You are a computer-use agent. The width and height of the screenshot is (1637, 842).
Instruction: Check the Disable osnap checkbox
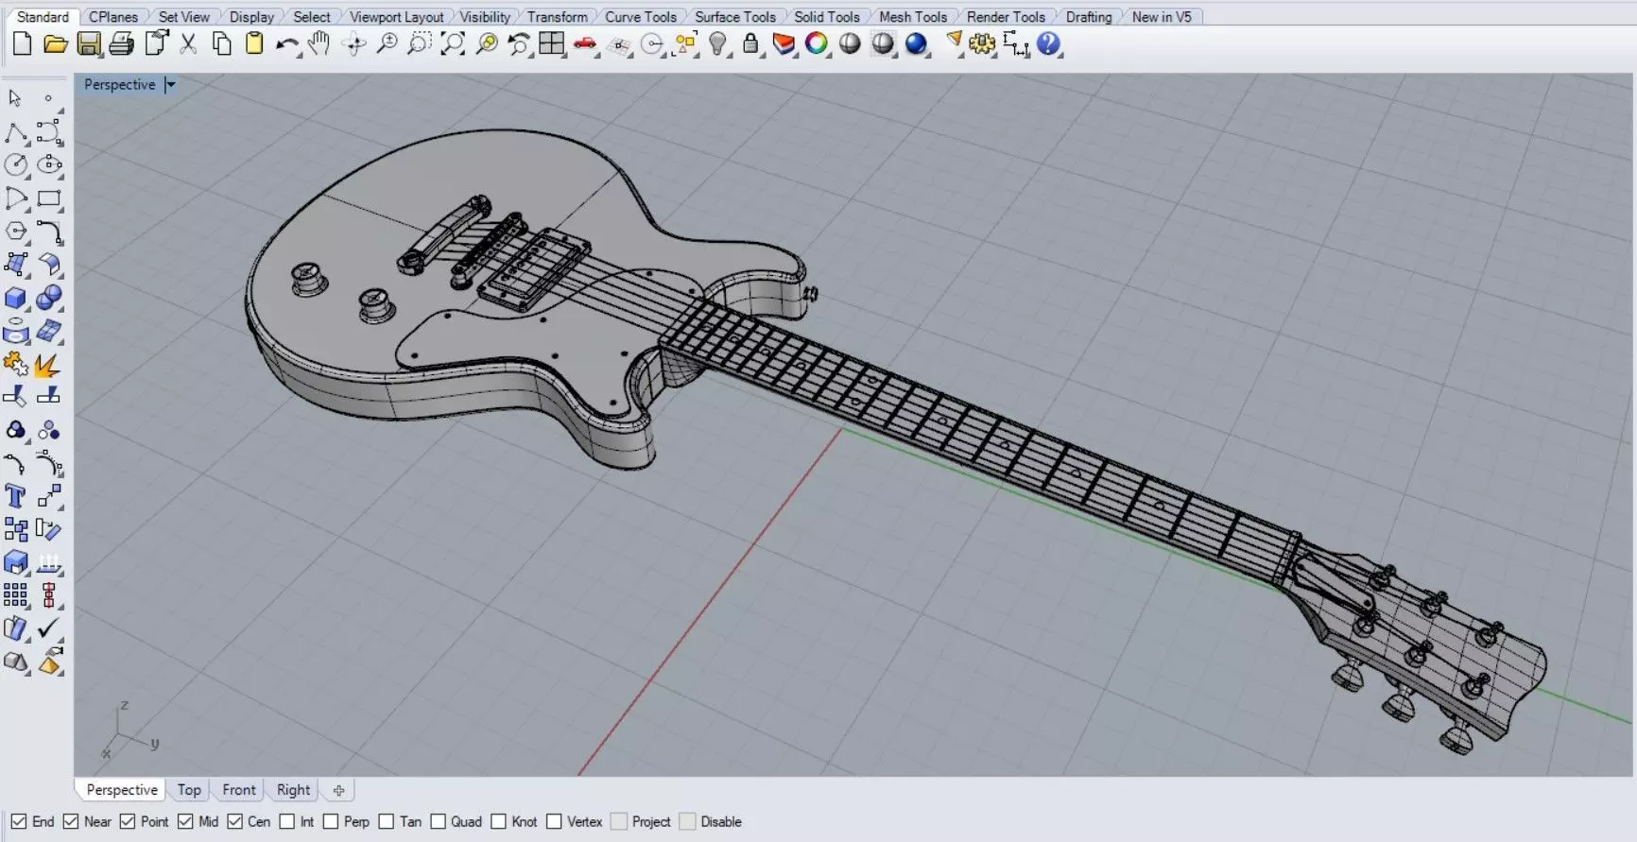pyautogui.click(x=687, y=821)
